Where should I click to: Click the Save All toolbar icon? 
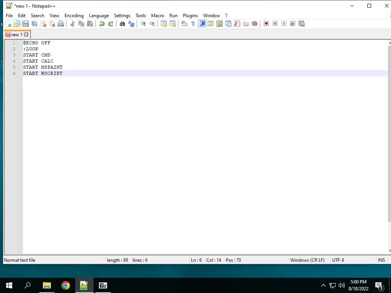tap(34, 24)
